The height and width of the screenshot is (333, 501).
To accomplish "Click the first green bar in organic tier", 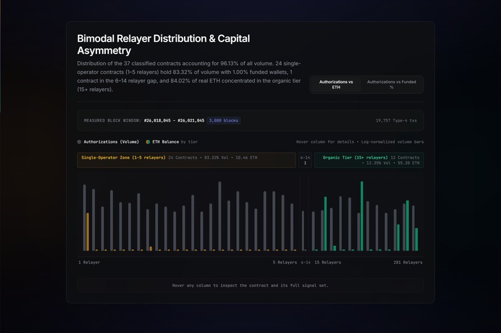I will coord(326,224).
